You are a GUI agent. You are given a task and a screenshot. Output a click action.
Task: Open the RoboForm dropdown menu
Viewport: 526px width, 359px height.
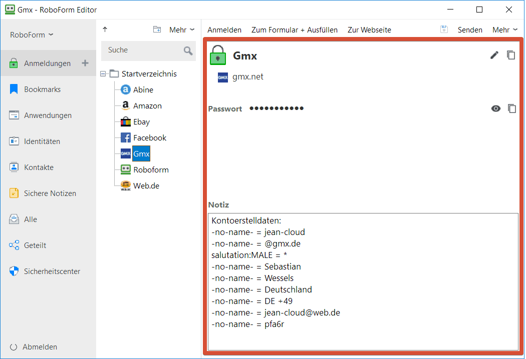[x=32, y=35]
